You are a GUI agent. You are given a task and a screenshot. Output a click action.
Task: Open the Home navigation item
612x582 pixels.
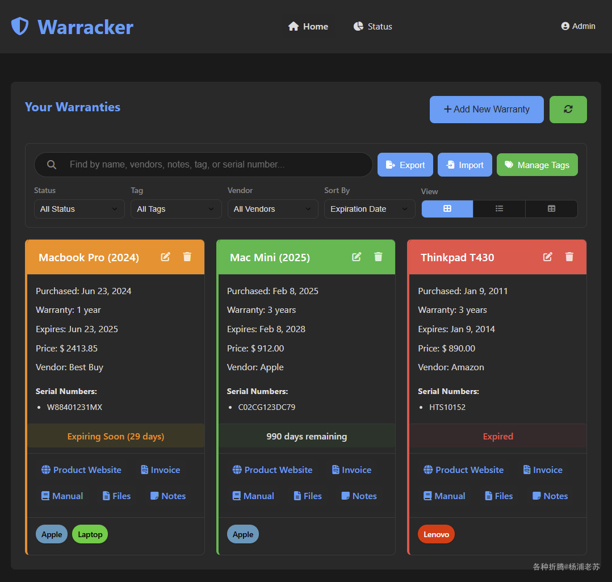(308, 27)
